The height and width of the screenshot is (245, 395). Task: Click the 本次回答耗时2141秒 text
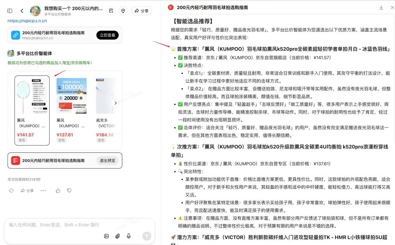[24, 179]
